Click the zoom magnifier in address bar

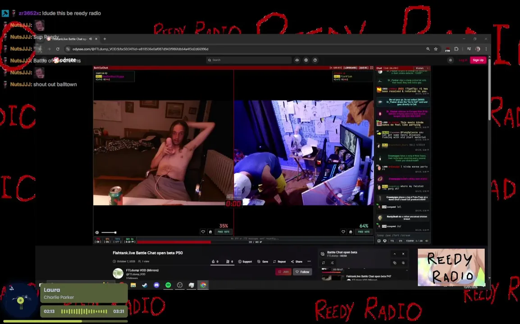click(428, 49)
